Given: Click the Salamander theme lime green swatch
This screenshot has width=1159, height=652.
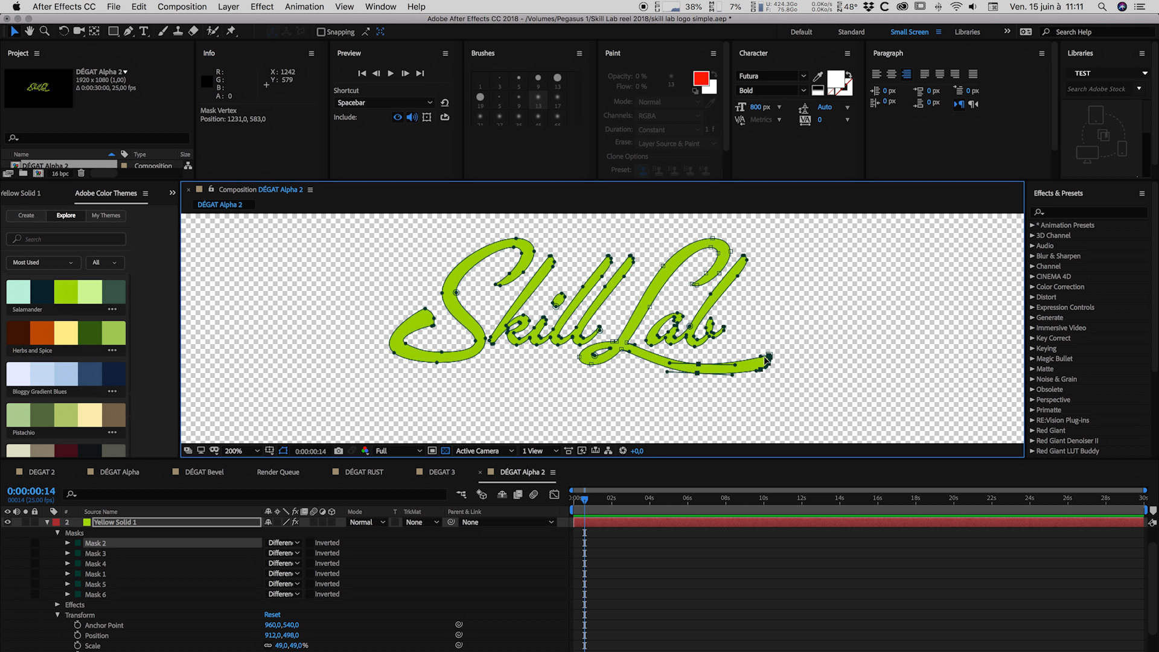Looking at the screenshot, I should point(66,292).
